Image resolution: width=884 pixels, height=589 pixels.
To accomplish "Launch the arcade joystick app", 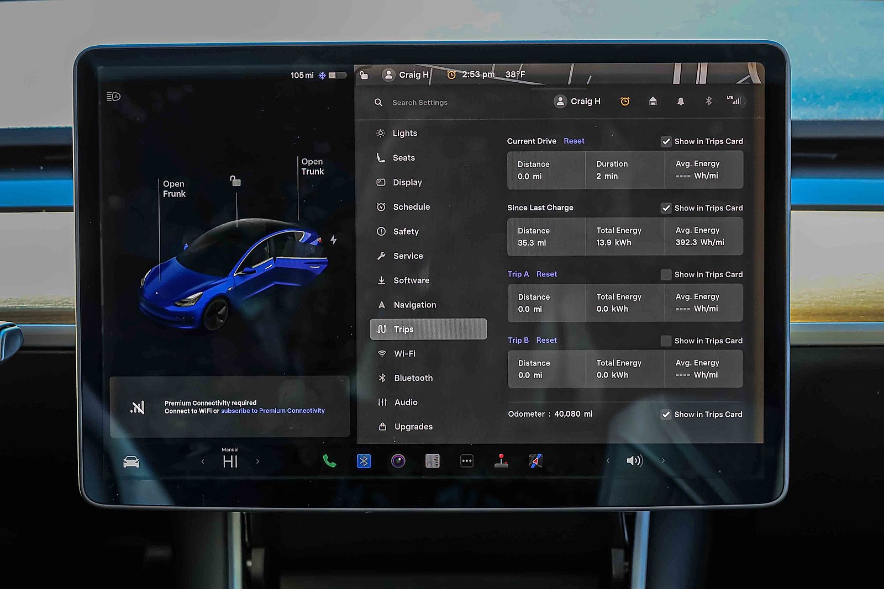I will click(x=501, y=461).
